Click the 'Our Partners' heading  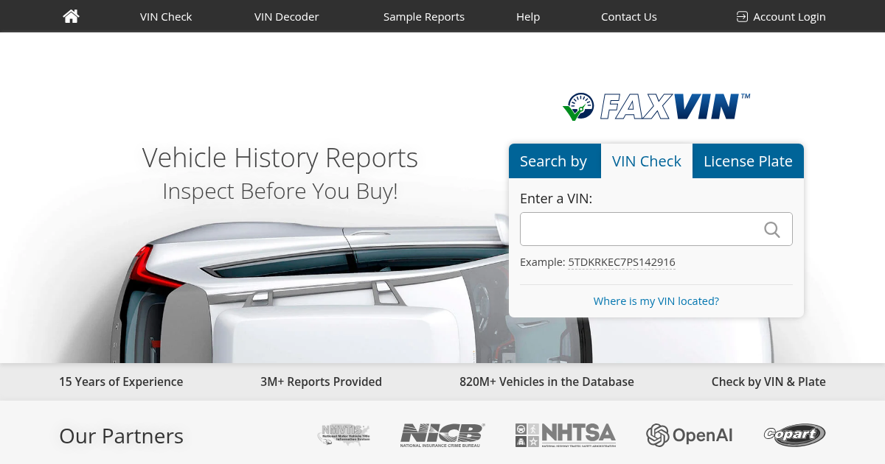[121, 436]
